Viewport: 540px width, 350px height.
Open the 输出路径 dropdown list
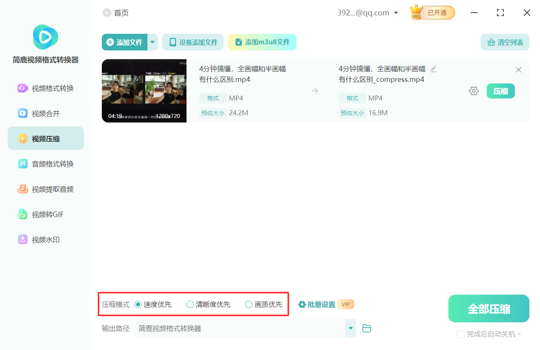tap(350, 328)
